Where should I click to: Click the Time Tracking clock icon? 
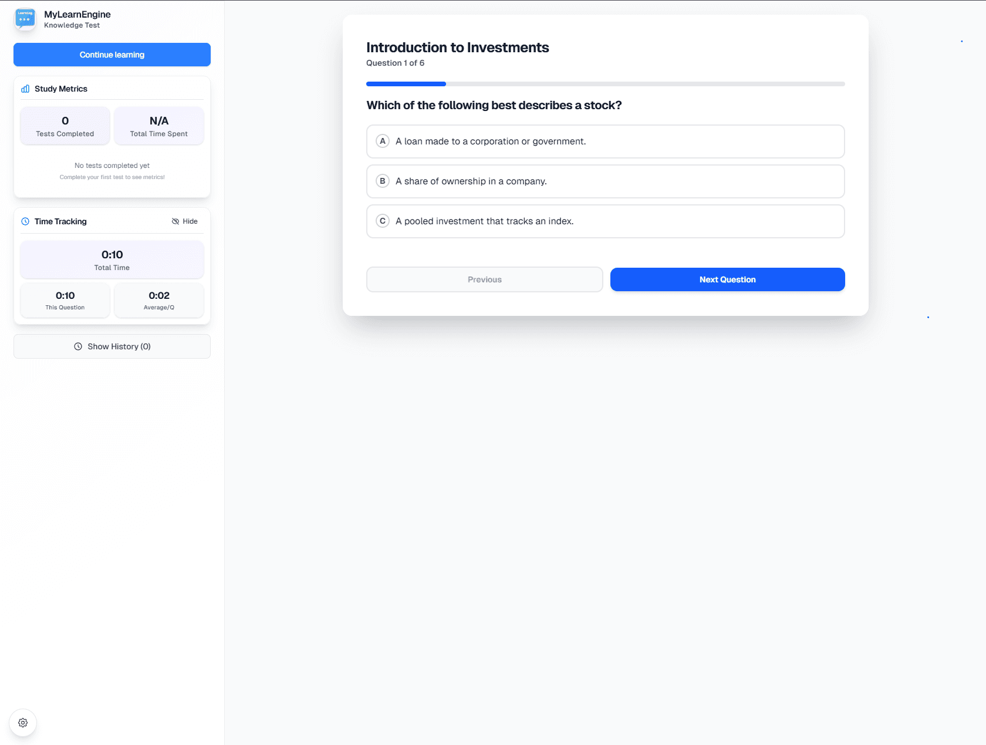point(25,221)
